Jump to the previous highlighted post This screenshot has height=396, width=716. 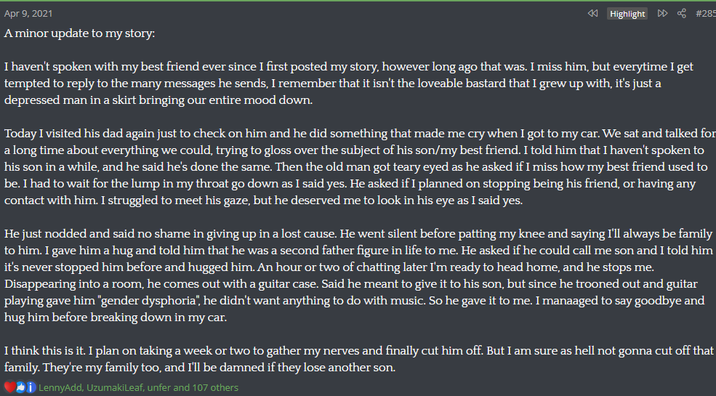point(592,14)
